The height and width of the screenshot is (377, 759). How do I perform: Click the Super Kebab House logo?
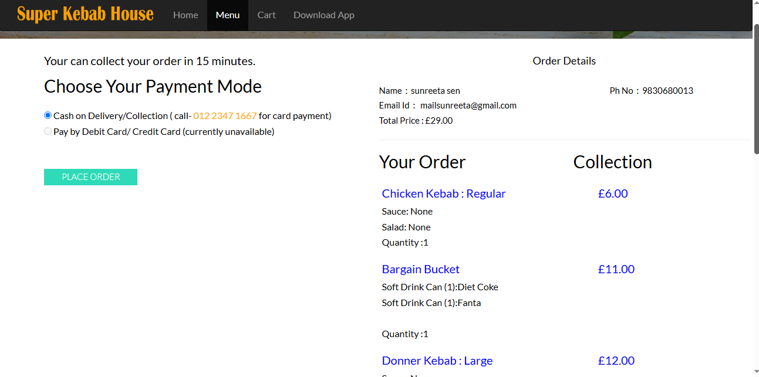point(85,14)
